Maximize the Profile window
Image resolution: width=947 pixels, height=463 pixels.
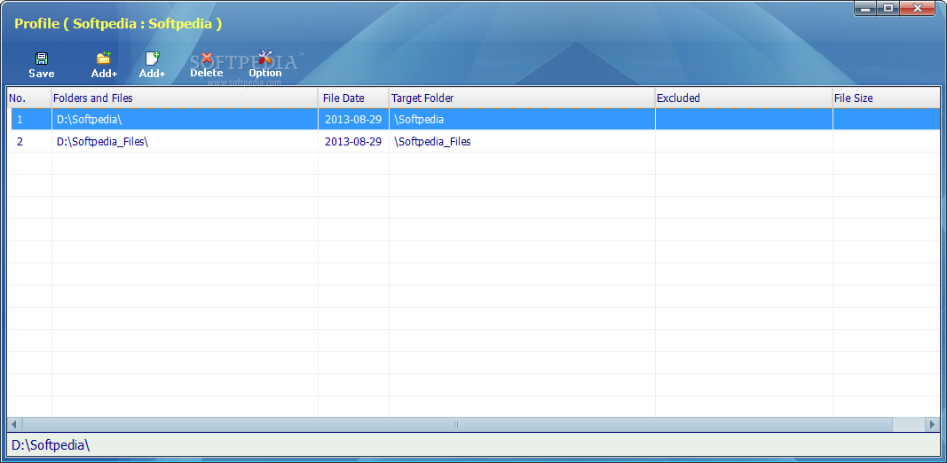(888, 9)
